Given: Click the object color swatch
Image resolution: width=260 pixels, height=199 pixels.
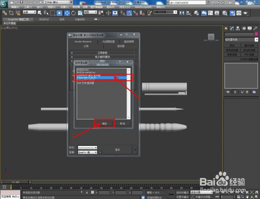Looking at the screenshot, I should [256, 34].
